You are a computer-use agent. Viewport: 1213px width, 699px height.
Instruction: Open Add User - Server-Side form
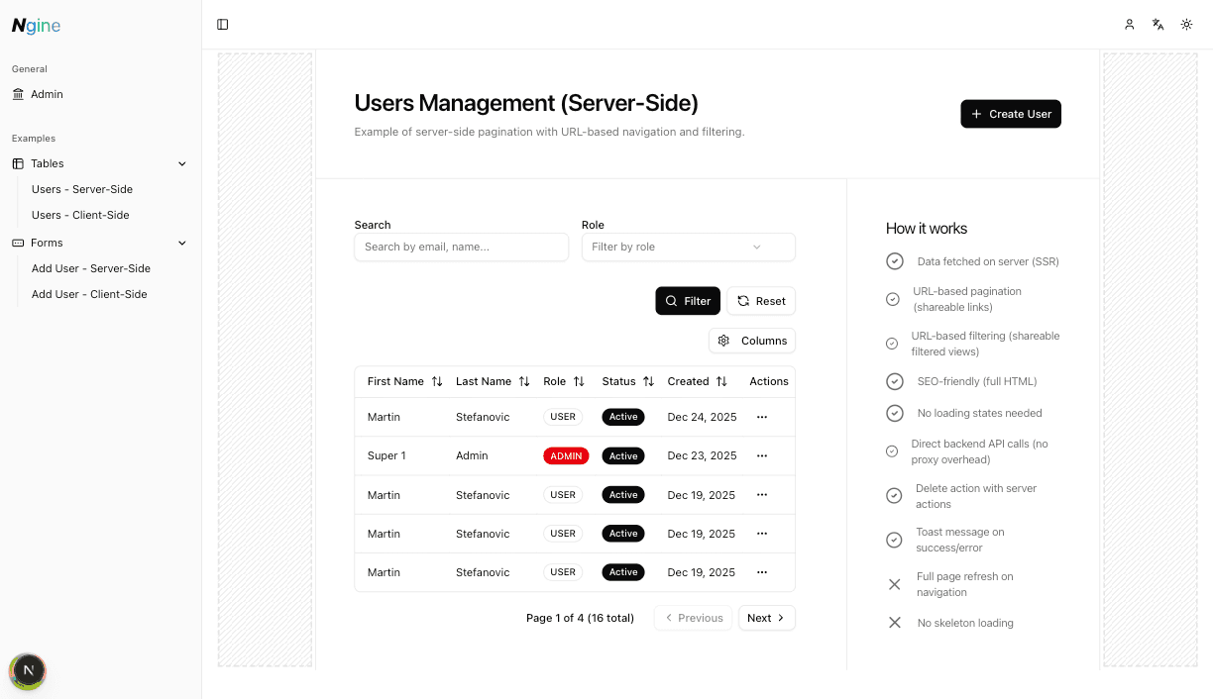click(x=91, y=268)
